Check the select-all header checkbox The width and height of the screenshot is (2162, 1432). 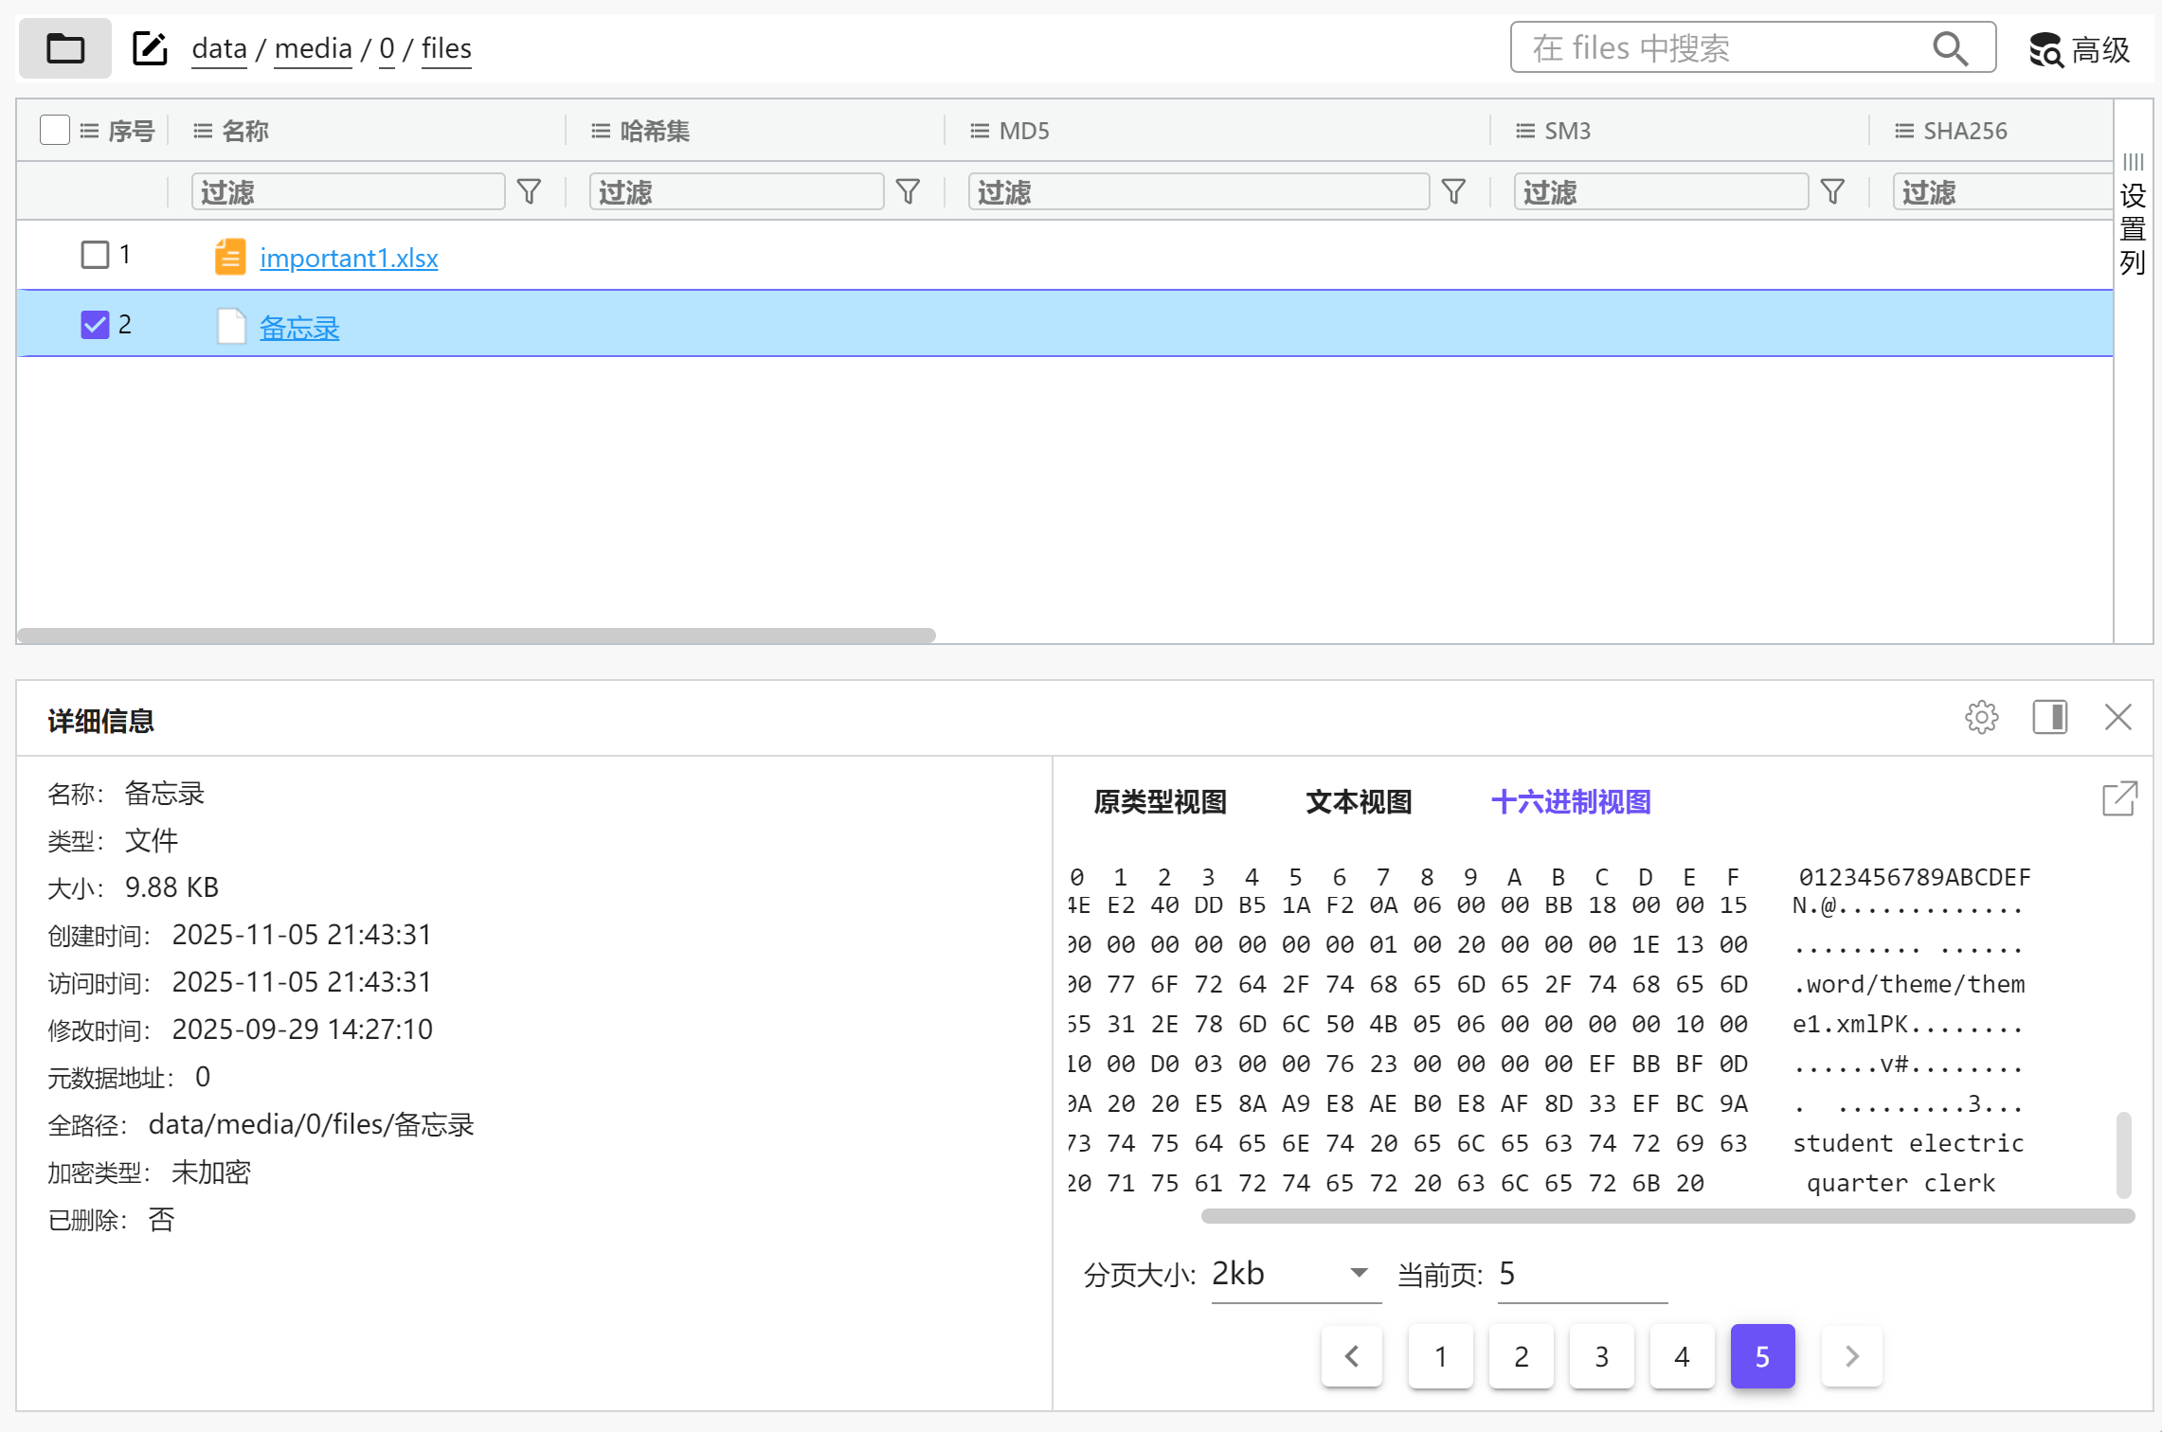coord(55,130)
